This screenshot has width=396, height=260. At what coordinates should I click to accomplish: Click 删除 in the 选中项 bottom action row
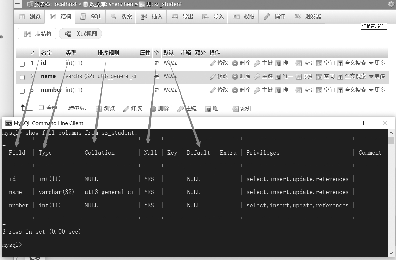click(x=160, y=108)
